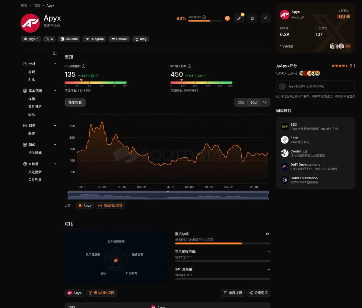Image resolution: width=362 pixels, height=308 pixels.
Task: Open the Telegram link
Action: (94, 39)
